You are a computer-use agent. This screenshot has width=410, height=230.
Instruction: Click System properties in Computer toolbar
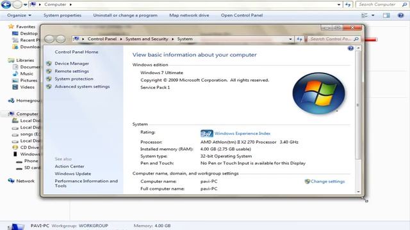click(62, 15)
